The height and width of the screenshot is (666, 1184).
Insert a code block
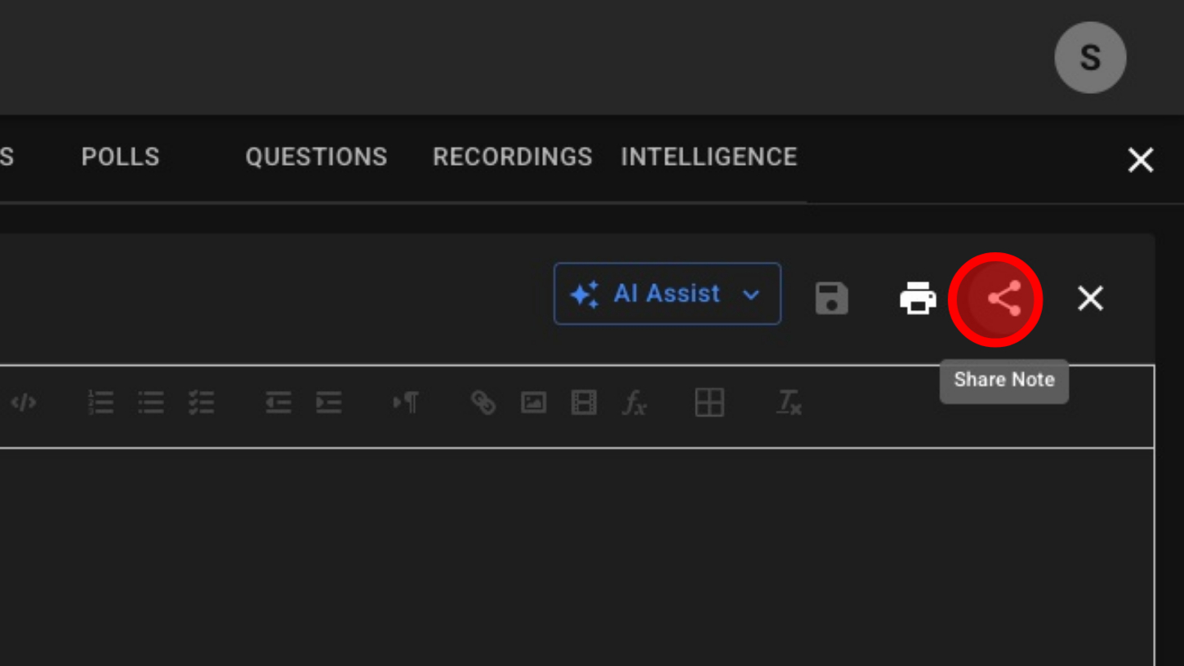[x=24, y=402]
